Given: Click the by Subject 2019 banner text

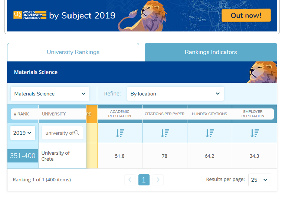Looking at the screenshot, I should tap(82, 16).
